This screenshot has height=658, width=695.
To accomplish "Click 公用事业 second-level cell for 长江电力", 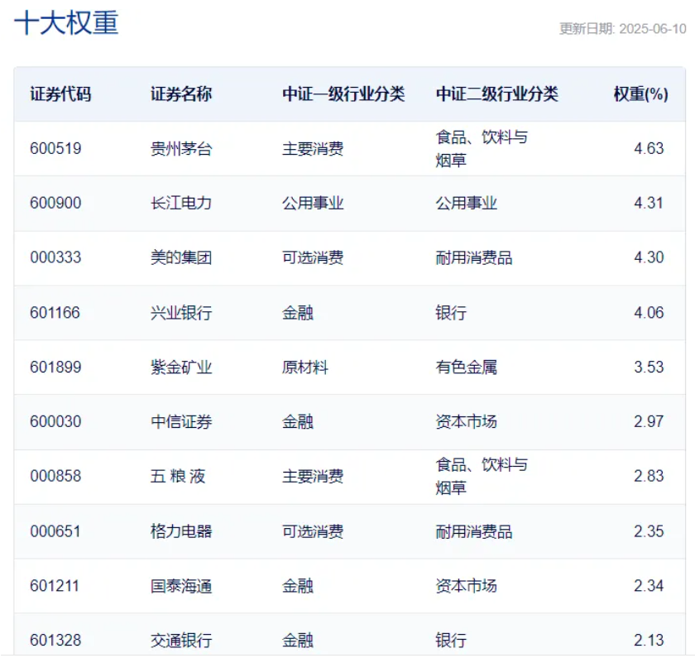I will click(467, 203).
